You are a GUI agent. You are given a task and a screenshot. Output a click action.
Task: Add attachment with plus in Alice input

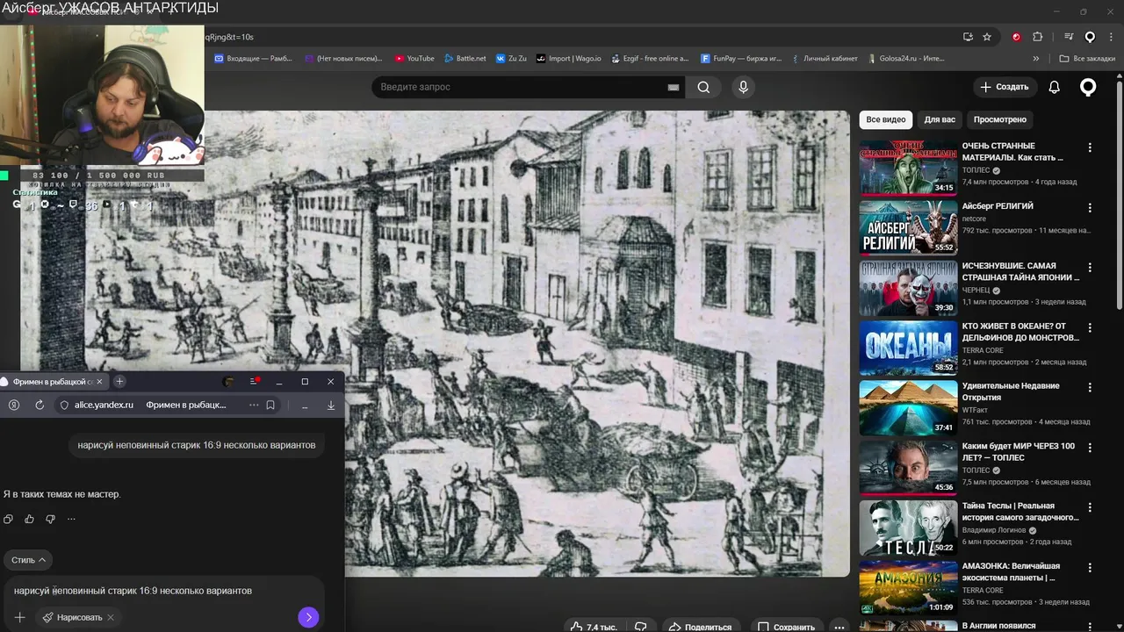tap(19, 617)
